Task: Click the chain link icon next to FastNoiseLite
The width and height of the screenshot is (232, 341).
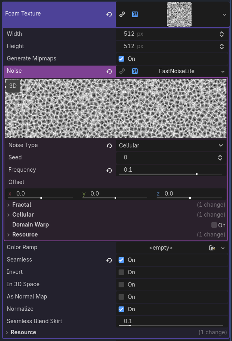Action: (122, 72)
